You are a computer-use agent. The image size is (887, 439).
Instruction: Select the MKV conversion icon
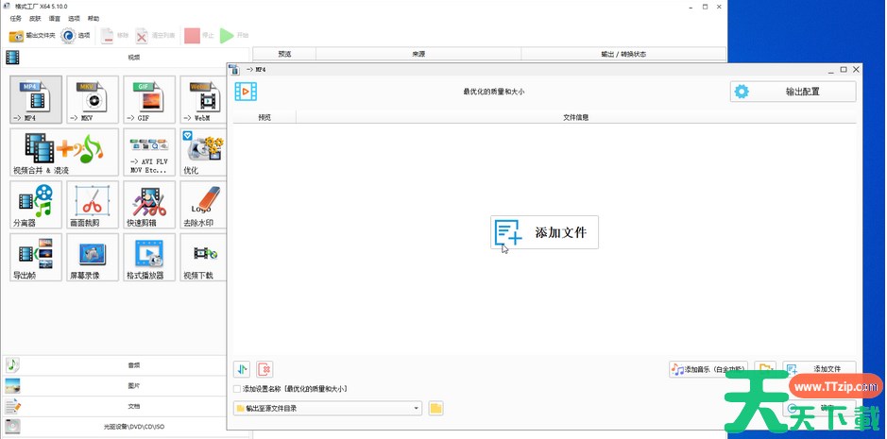pyautogui.click(x=93, y=99)
